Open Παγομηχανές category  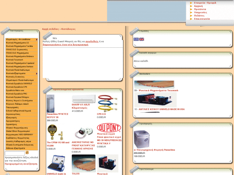[22, 108]
